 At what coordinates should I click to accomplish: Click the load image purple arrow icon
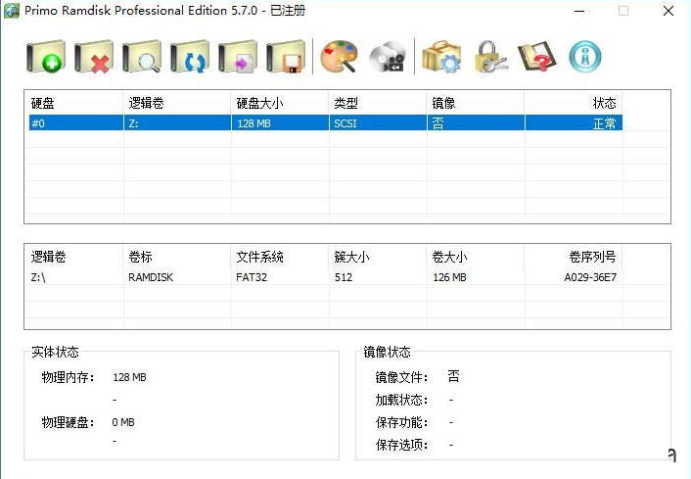coord(238,57)
